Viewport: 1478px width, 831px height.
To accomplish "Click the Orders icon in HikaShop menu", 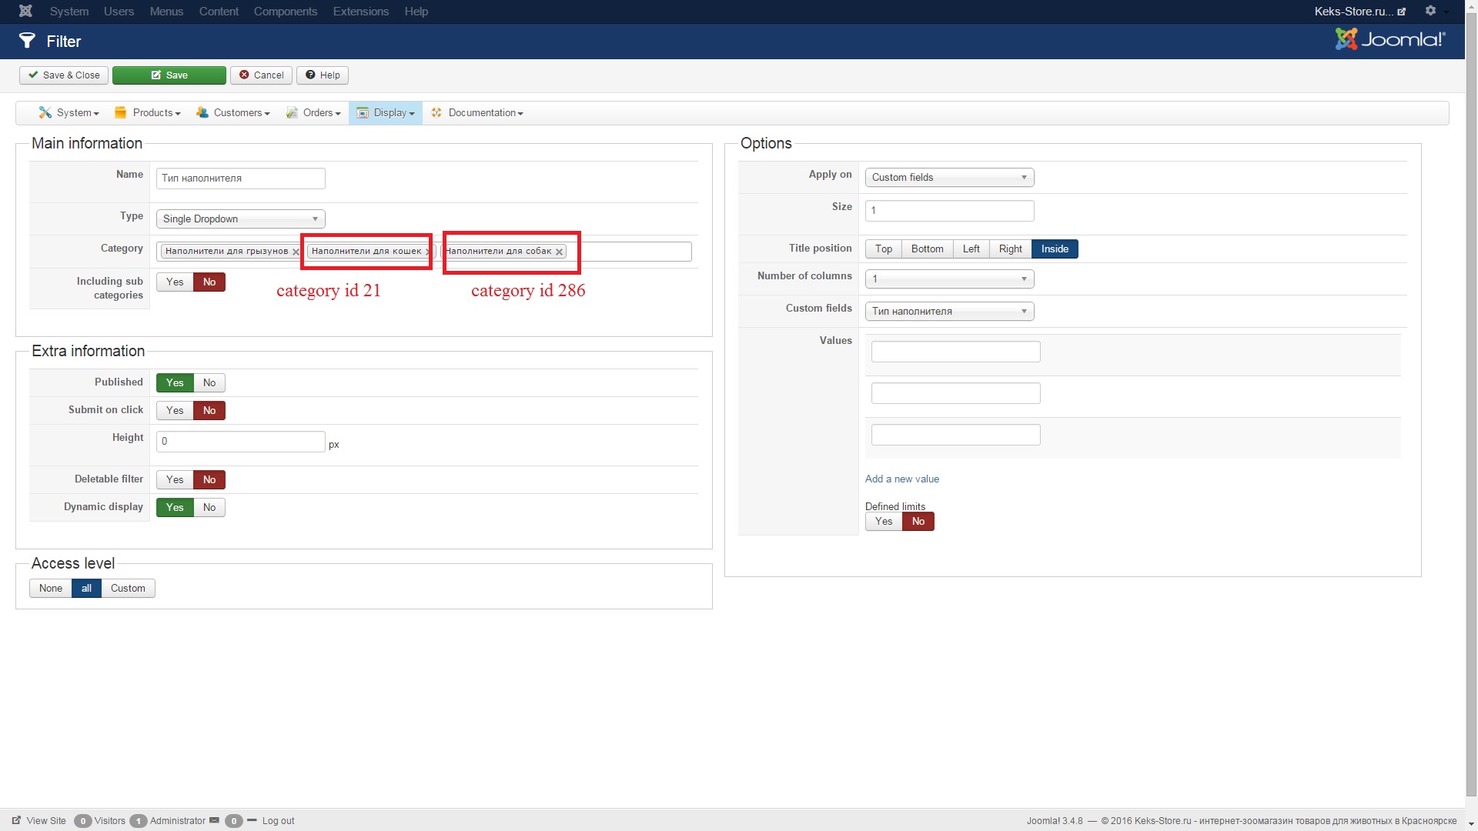I will 292,112.
